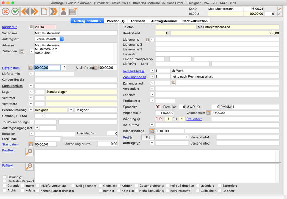Enable InLiefervorschlag checkbox
287x199 pixels.
coord(38,186)
